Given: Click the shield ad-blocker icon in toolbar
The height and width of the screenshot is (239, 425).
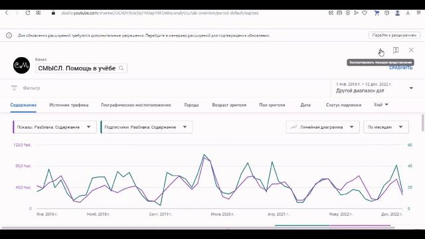Looking at the screenshot, I should click(x=348, y=13).
